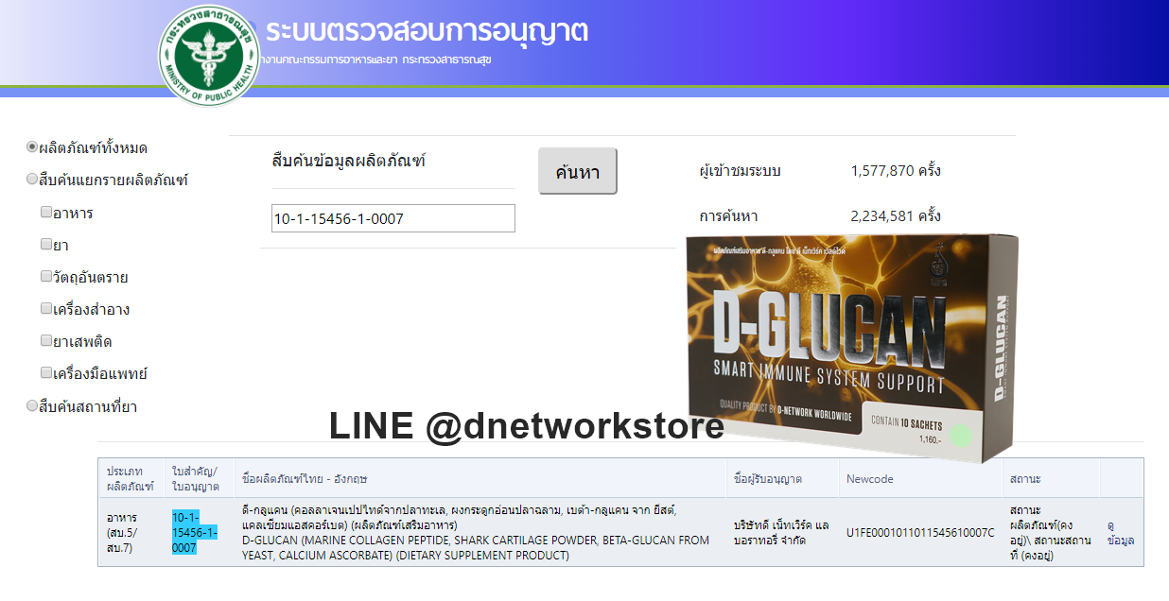Click the highlighted license number 10-1-15456-1-0007
The width and height of the screenshot is (1169, 601).
tap(194, 532)
